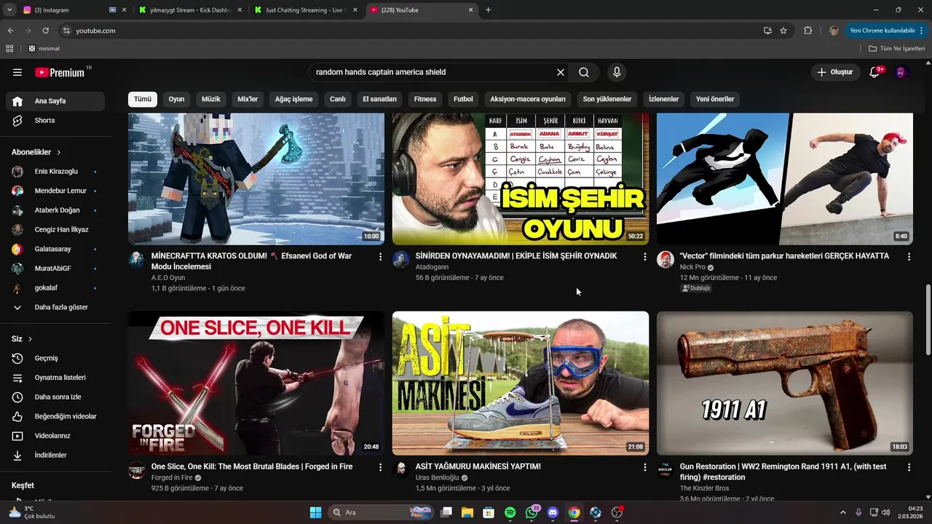Clear the search box with X icon
The image size is (932, 524).
coord(561,72)
